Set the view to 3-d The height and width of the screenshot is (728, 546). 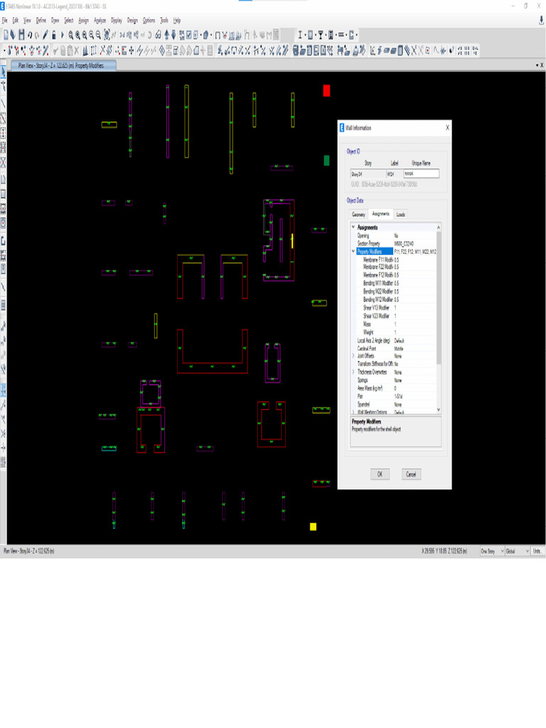tap(122, 34)
